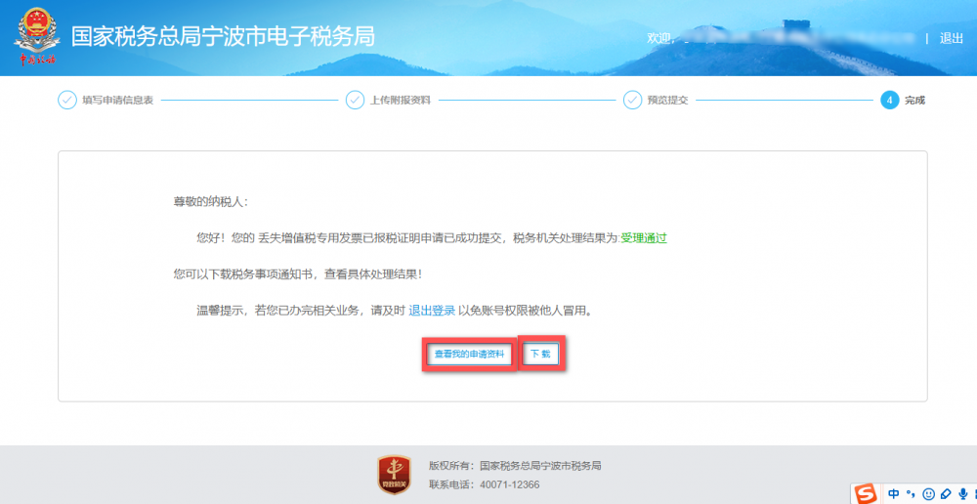This screenshot has width=977, height=504.
Task: Click the 退出登录 link in the reminder
Action: [x=432, y=311]
